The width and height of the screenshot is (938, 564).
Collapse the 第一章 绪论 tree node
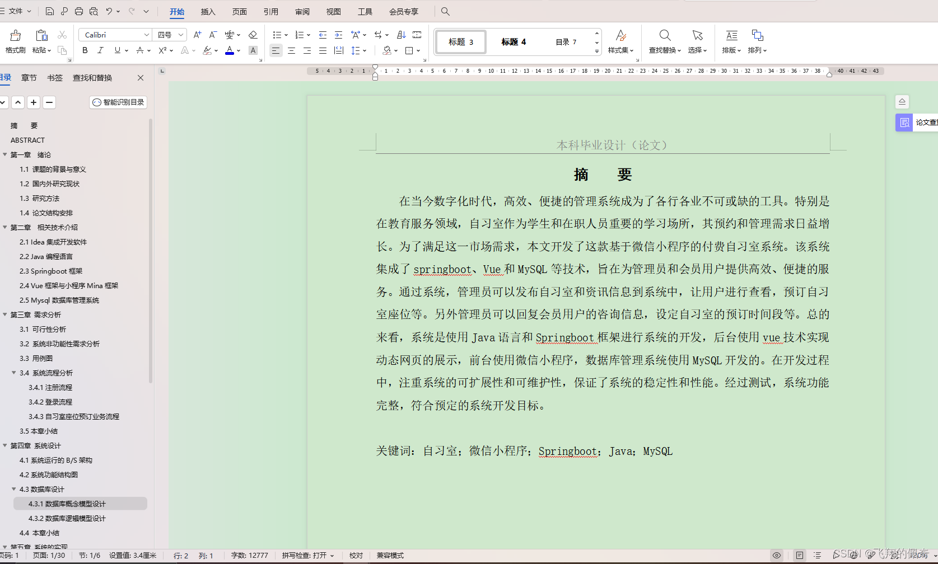coord(5,155)
